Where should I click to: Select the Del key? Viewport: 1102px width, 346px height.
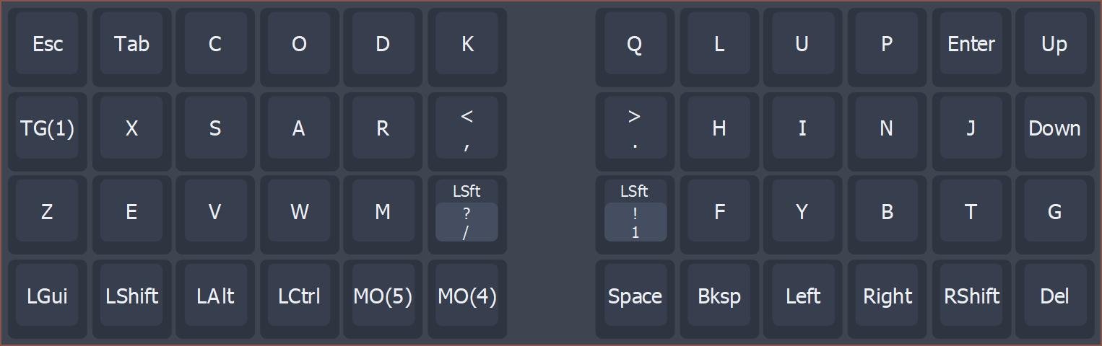click(x=1054, y=296)
